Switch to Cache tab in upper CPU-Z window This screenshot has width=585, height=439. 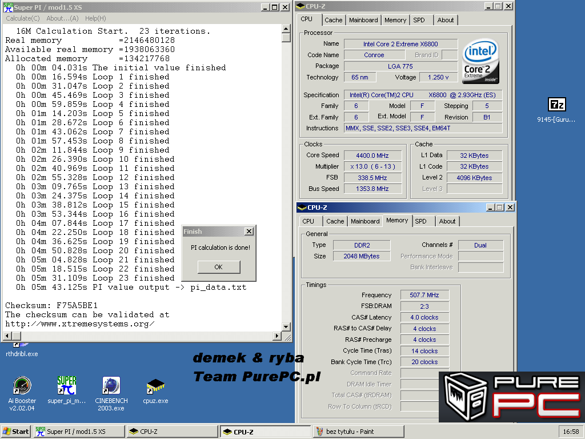(333, 20)
